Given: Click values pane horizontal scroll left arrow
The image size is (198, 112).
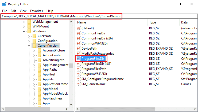Looking at the screenshot, I should coord(78,109).
